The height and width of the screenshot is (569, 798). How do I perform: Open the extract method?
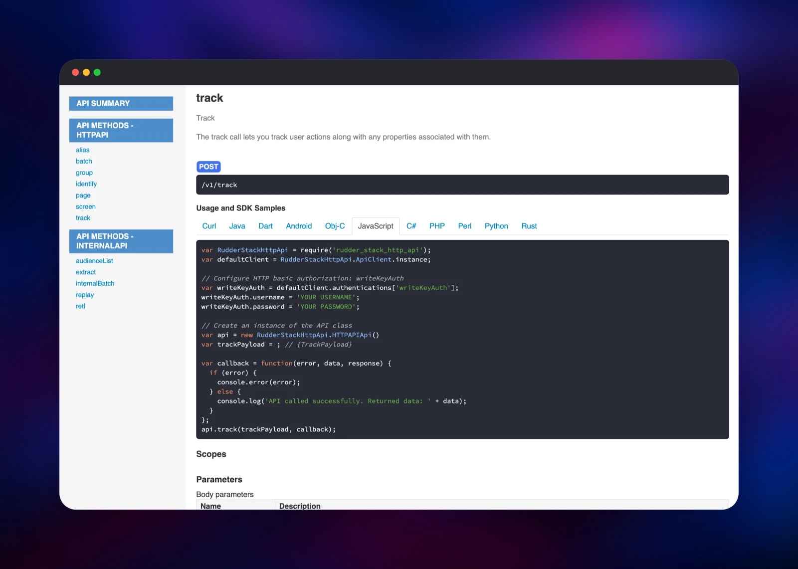(x=86, y=272)
